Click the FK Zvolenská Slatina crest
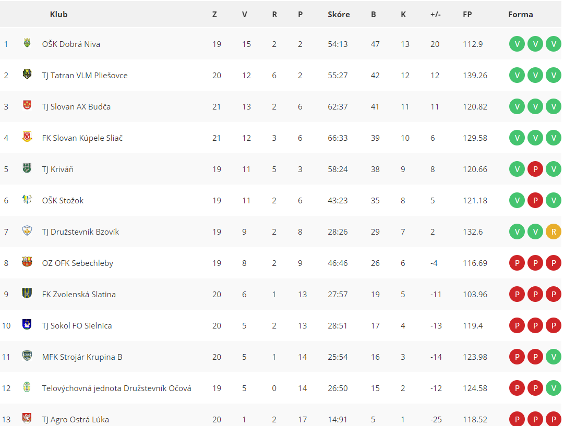 coord(27,293)
